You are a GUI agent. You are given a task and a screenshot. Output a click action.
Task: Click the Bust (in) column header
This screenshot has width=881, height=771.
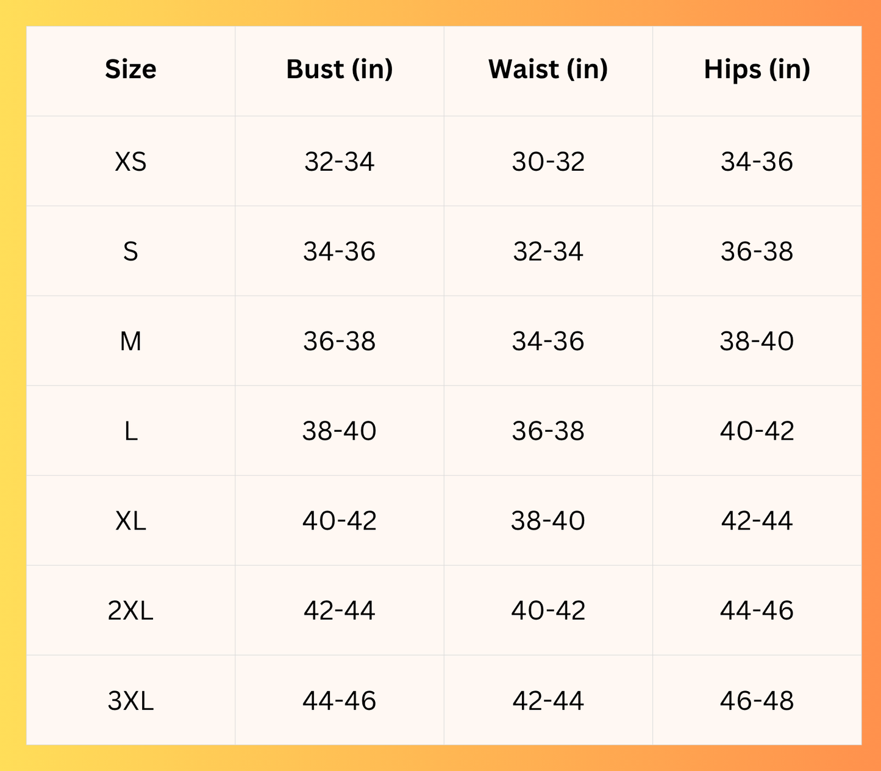click(340, 70)
